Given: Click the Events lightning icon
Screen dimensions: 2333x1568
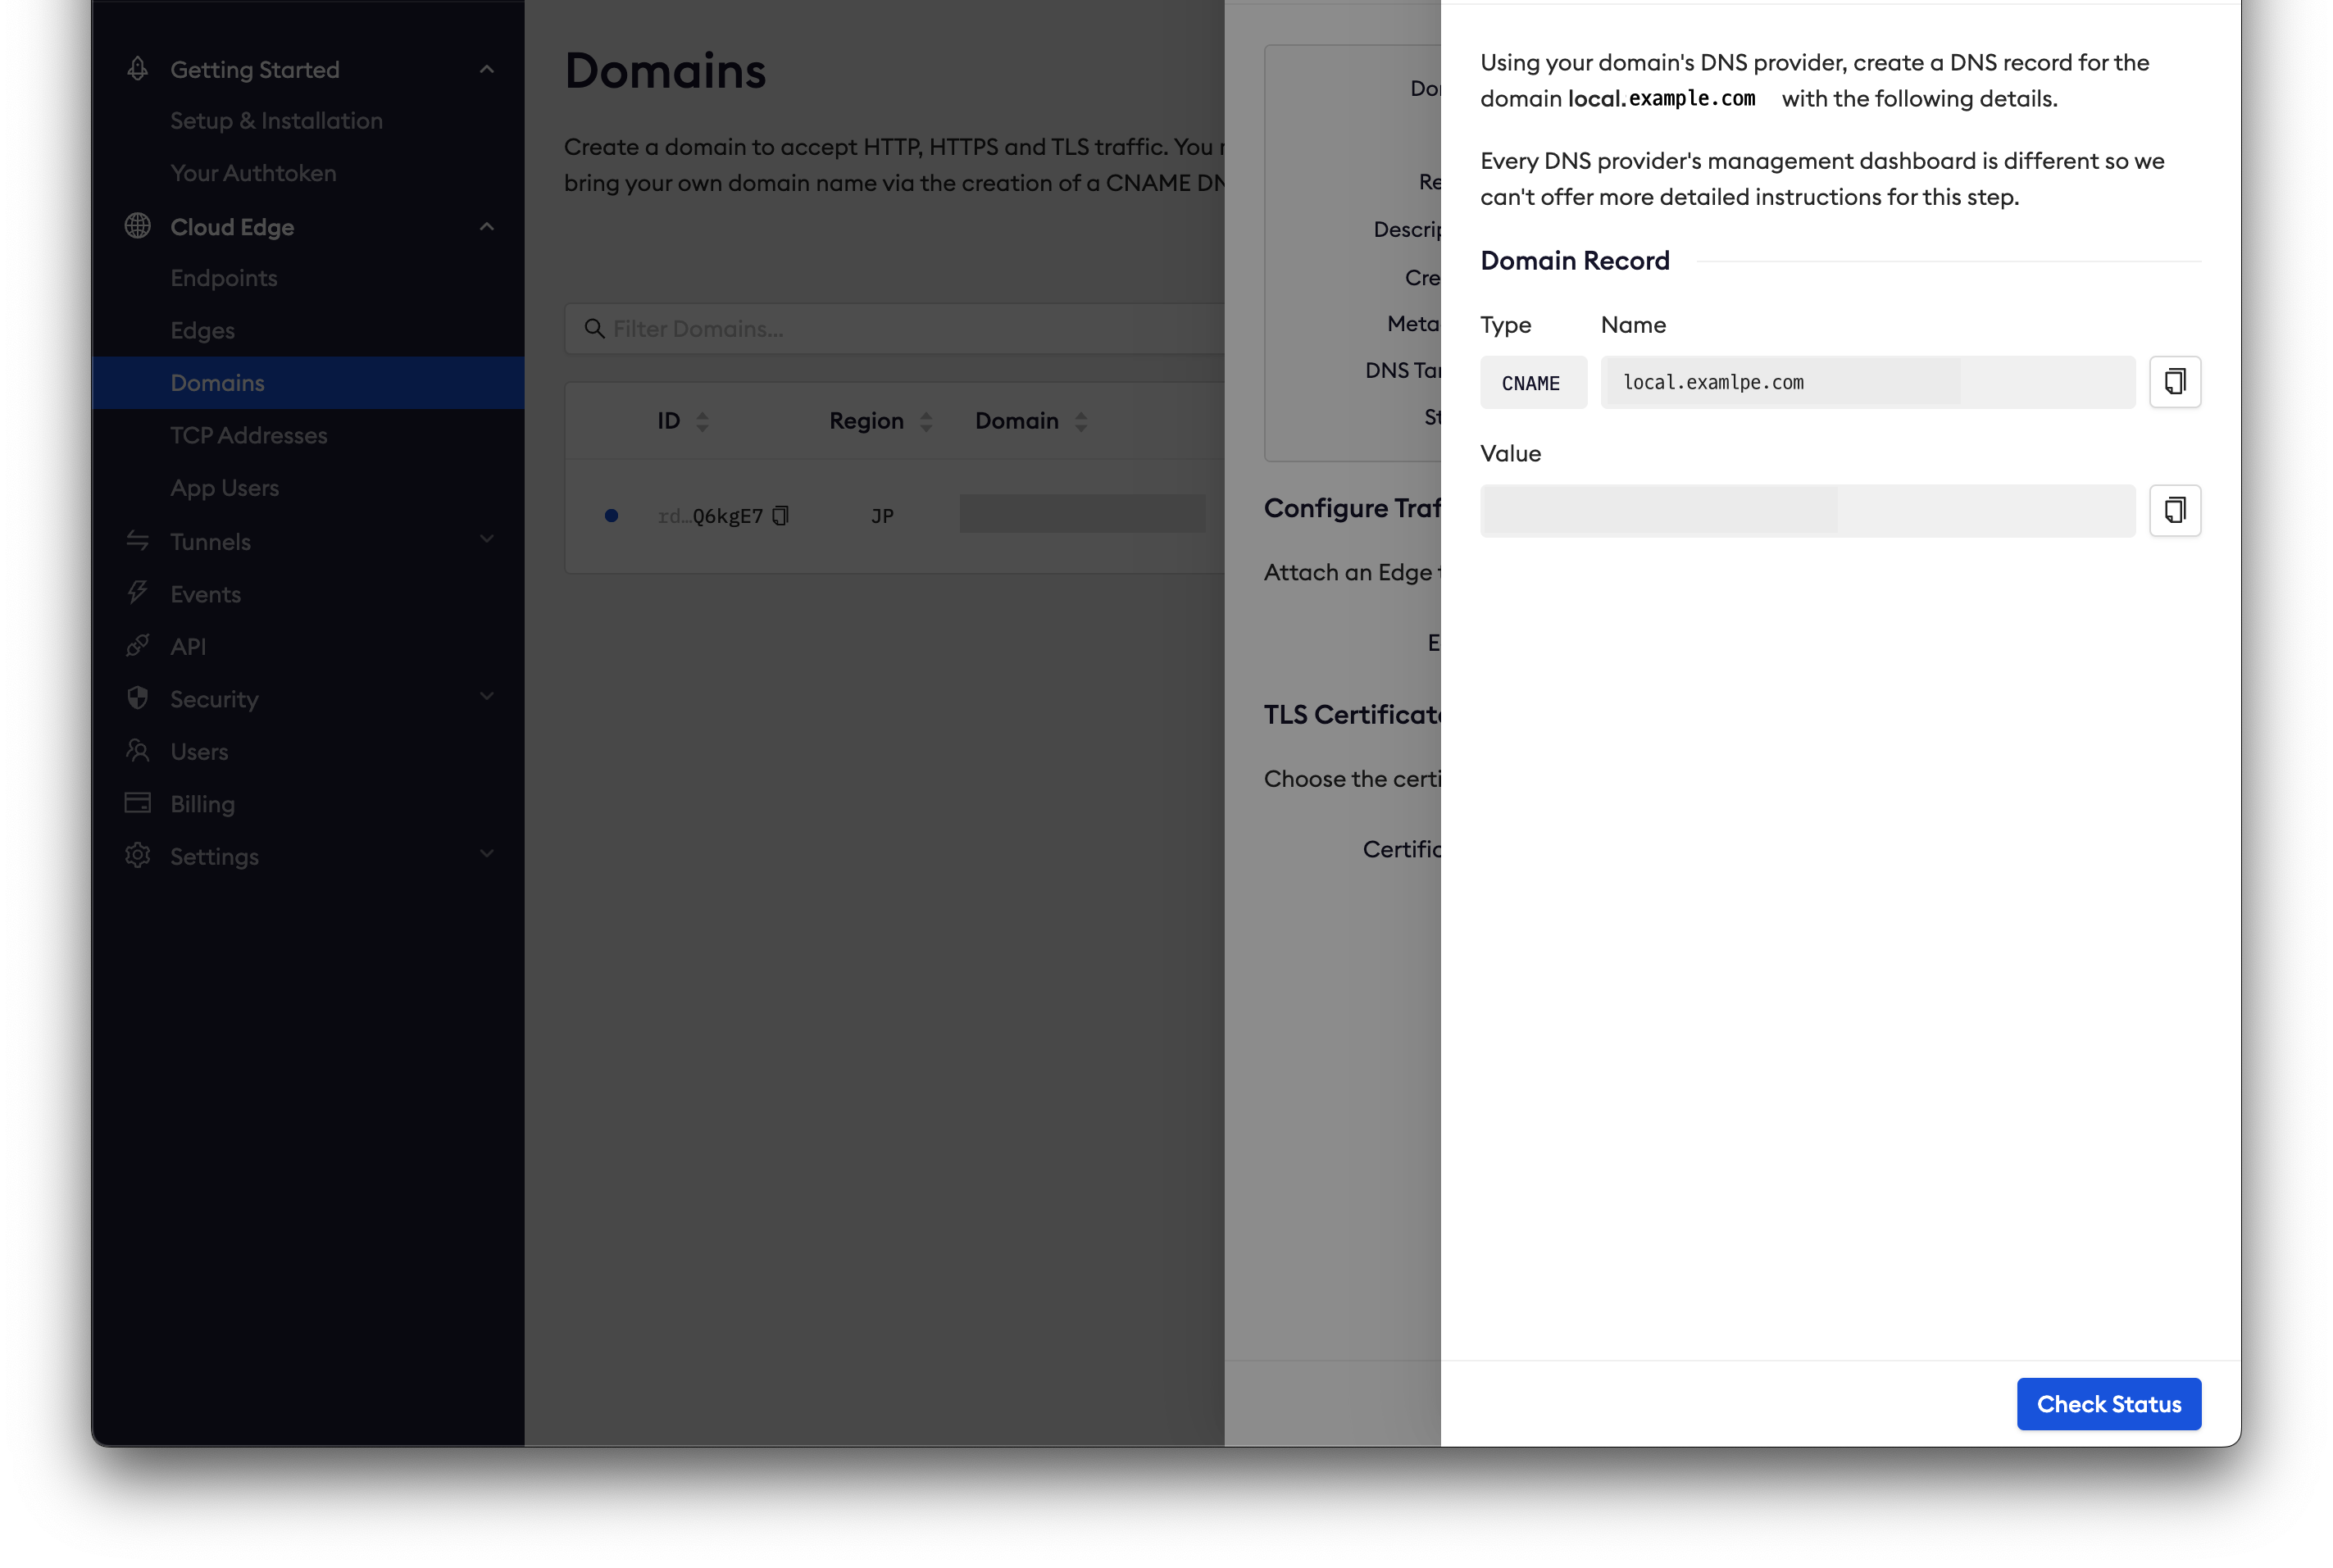Looking at the screenshot, I should pyautogui.click(x=138, y=593).
